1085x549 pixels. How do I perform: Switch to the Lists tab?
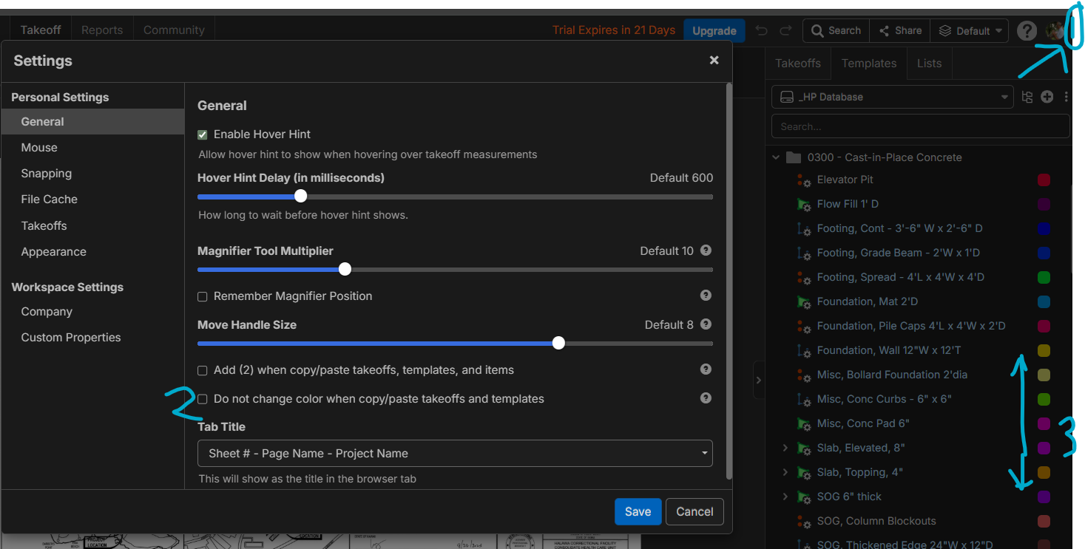pyautogui.click(x=929, y=64)
